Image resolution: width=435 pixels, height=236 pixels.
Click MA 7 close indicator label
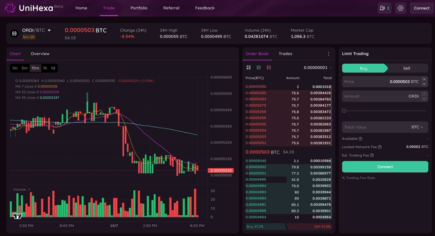[36, 86]
